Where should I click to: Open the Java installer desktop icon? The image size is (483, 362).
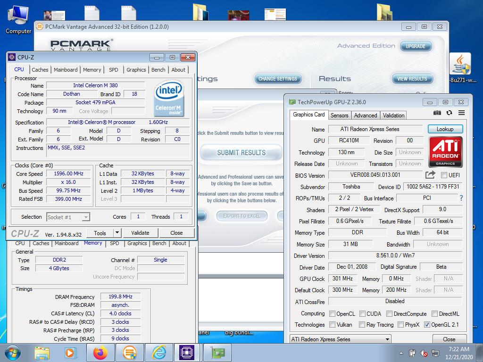[x=461, y=68]
